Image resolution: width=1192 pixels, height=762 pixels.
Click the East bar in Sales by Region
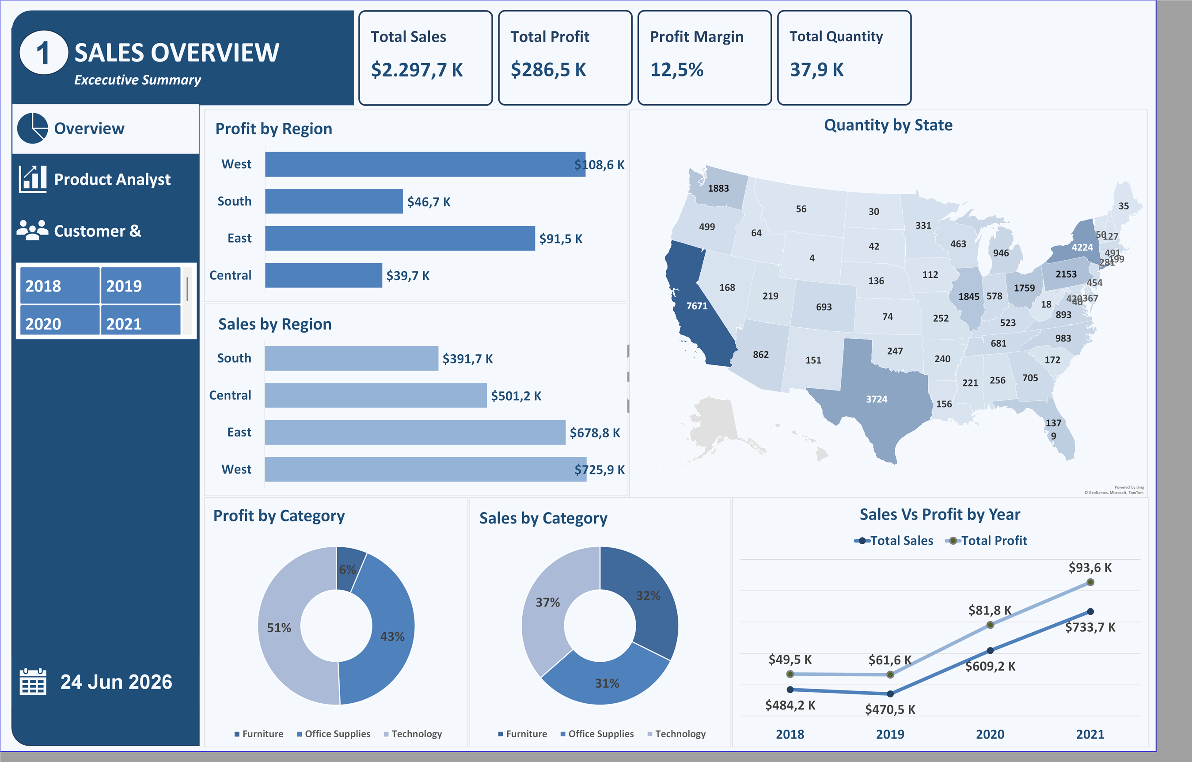[x=415, y=432]
